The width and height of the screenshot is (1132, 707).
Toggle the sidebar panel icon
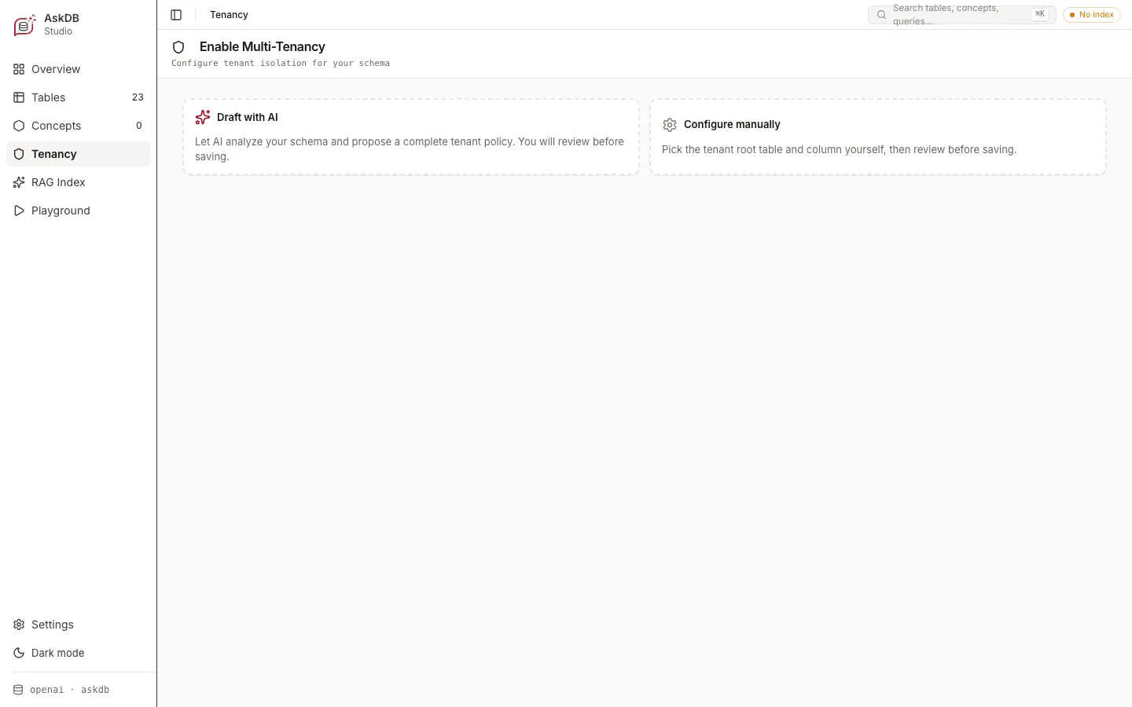pos(176,15)
